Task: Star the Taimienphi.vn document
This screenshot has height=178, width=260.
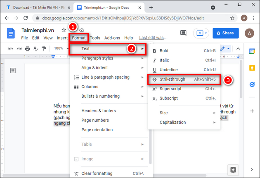Action: [x=64, y=30]
